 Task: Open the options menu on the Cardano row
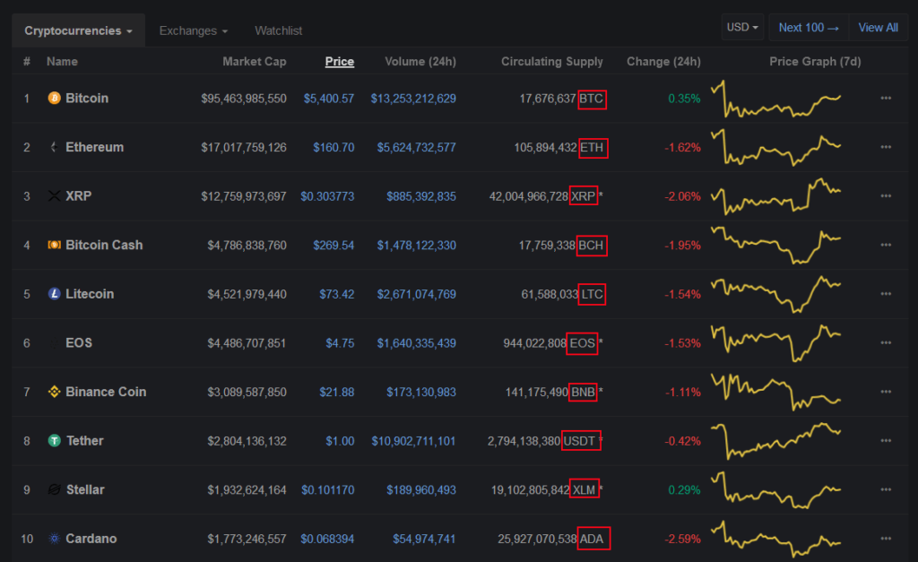(886, 538)
